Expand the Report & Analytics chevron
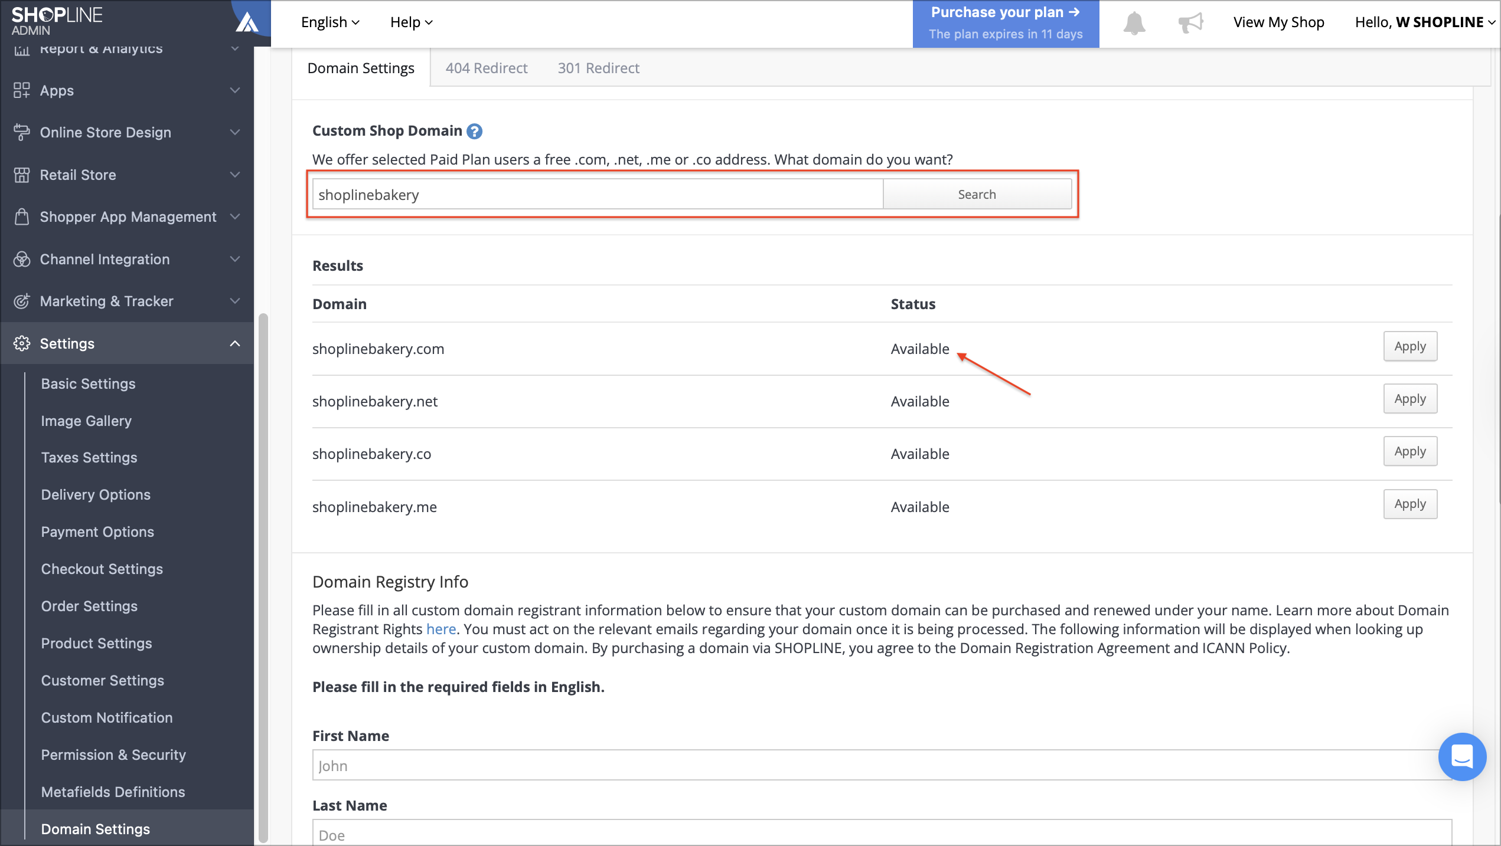Viewport: 1501px width, 846px height. (x=235, y=48)
